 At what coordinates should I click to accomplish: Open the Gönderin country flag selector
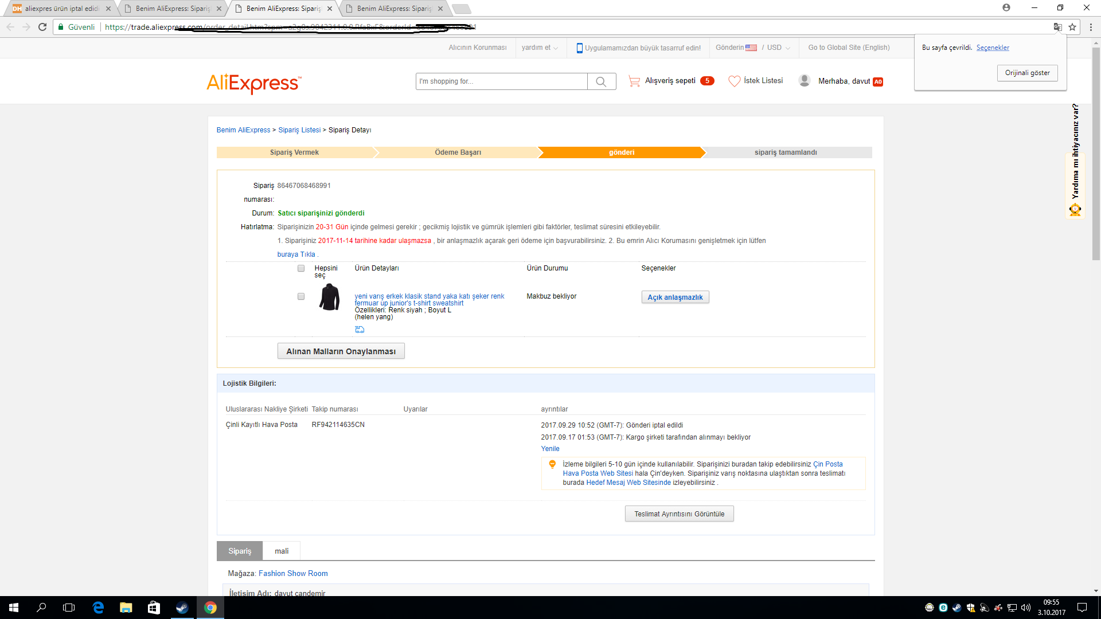coord(751,48)
